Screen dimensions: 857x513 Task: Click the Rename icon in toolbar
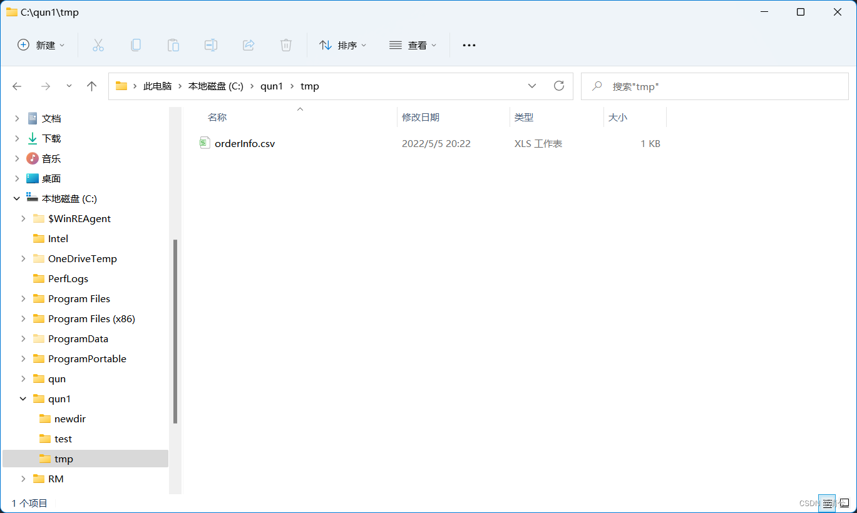pos(211,45)
